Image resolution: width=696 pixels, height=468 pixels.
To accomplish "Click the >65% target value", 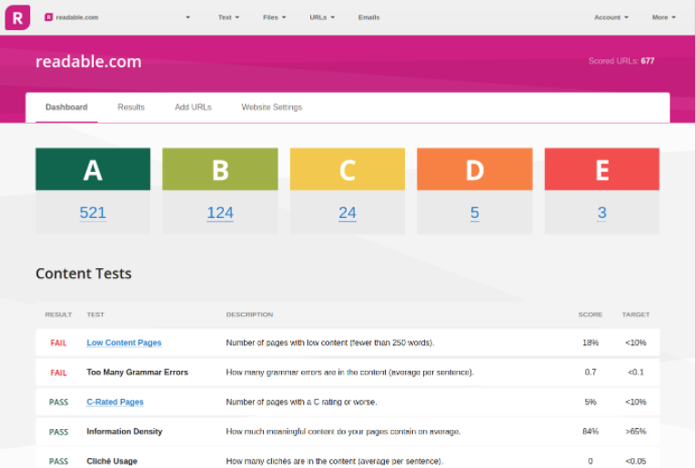I will (x=636, y=432).
